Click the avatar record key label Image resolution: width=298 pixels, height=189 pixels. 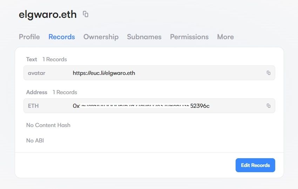[x=36, y=73]
